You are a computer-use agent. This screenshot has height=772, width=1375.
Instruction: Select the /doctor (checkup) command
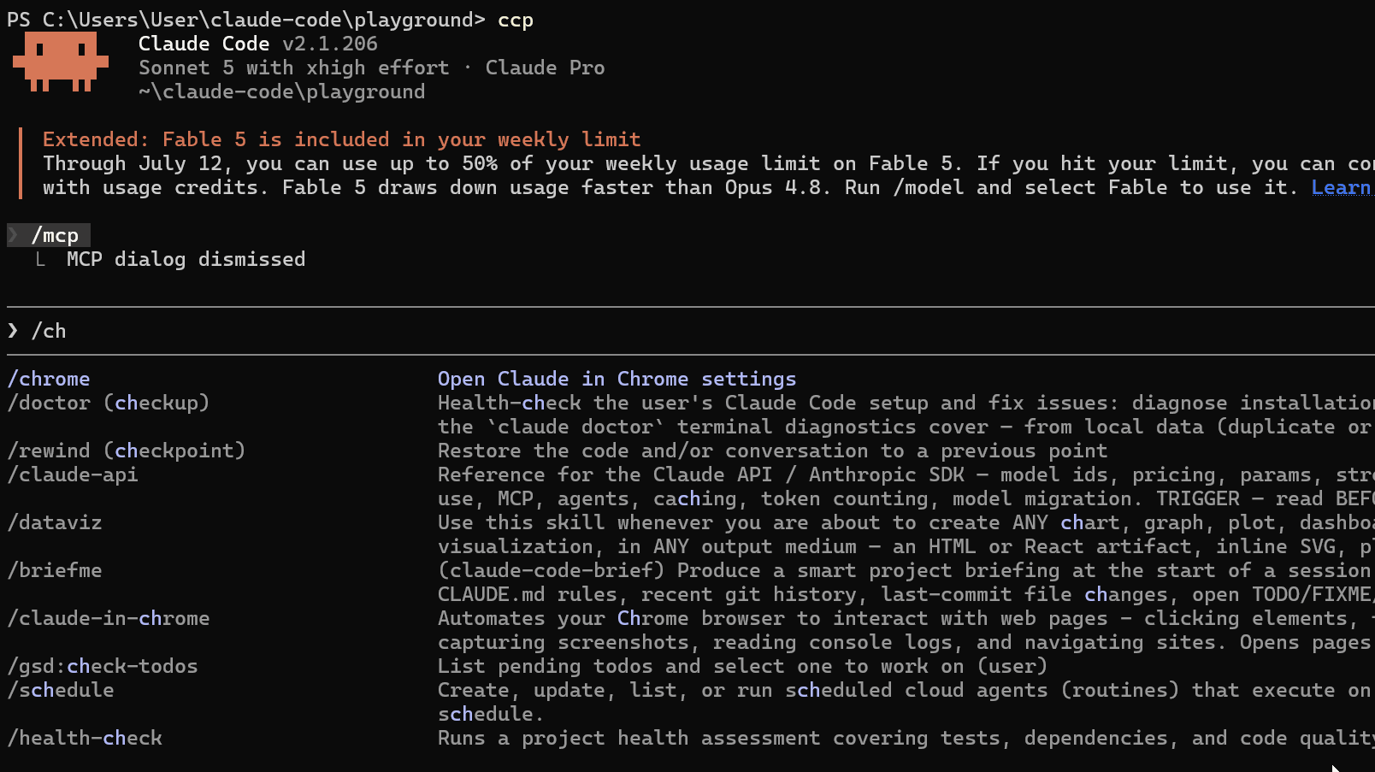click(109, 403)
